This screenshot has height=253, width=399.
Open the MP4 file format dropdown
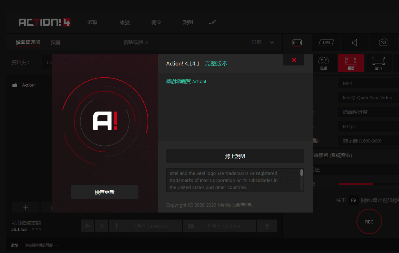click(368, 83)
